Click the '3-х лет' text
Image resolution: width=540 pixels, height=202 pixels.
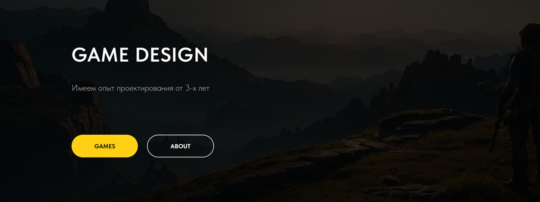[197, 88]
